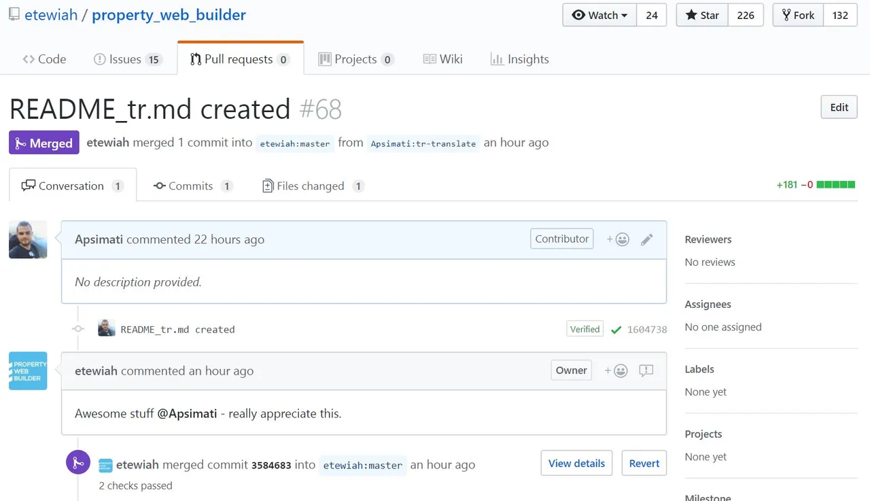
Task: Click the View details button
Action: (x=576, y=463)
